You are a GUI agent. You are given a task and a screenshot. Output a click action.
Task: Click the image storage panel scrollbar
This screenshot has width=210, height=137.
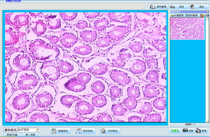207,70
